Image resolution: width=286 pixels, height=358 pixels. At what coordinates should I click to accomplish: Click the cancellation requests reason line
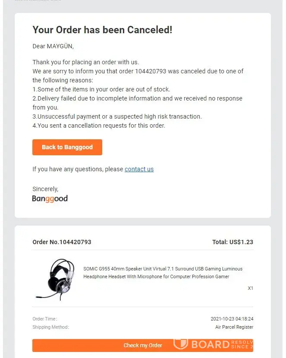(x=99, y=126)
